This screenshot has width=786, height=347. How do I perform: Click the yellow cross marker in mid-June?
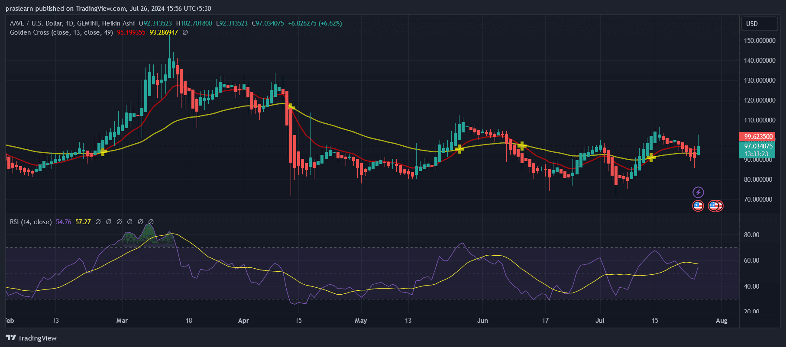pyautogui.click(x=522, y=146)
